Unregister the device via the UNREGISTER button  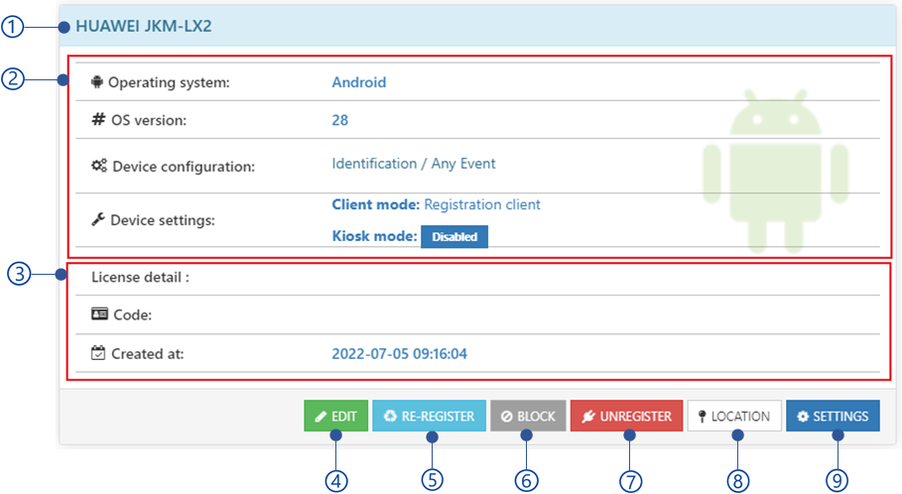click(626, 416)
